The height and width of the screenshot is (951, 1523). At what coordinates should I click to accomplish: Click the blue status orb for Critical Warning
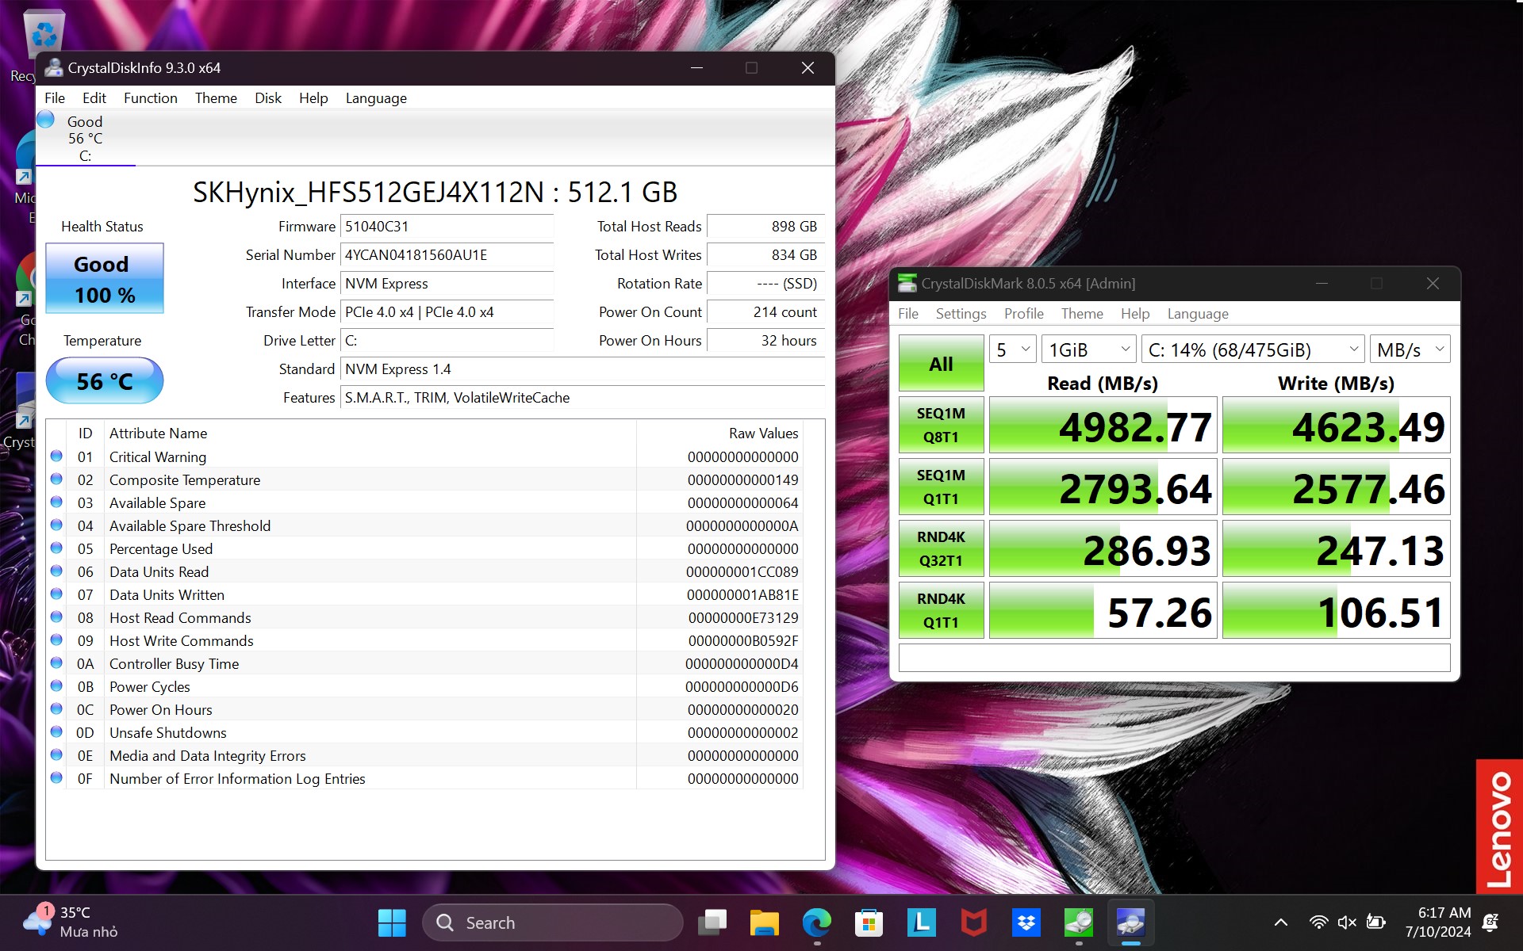(x=56, y=456)
